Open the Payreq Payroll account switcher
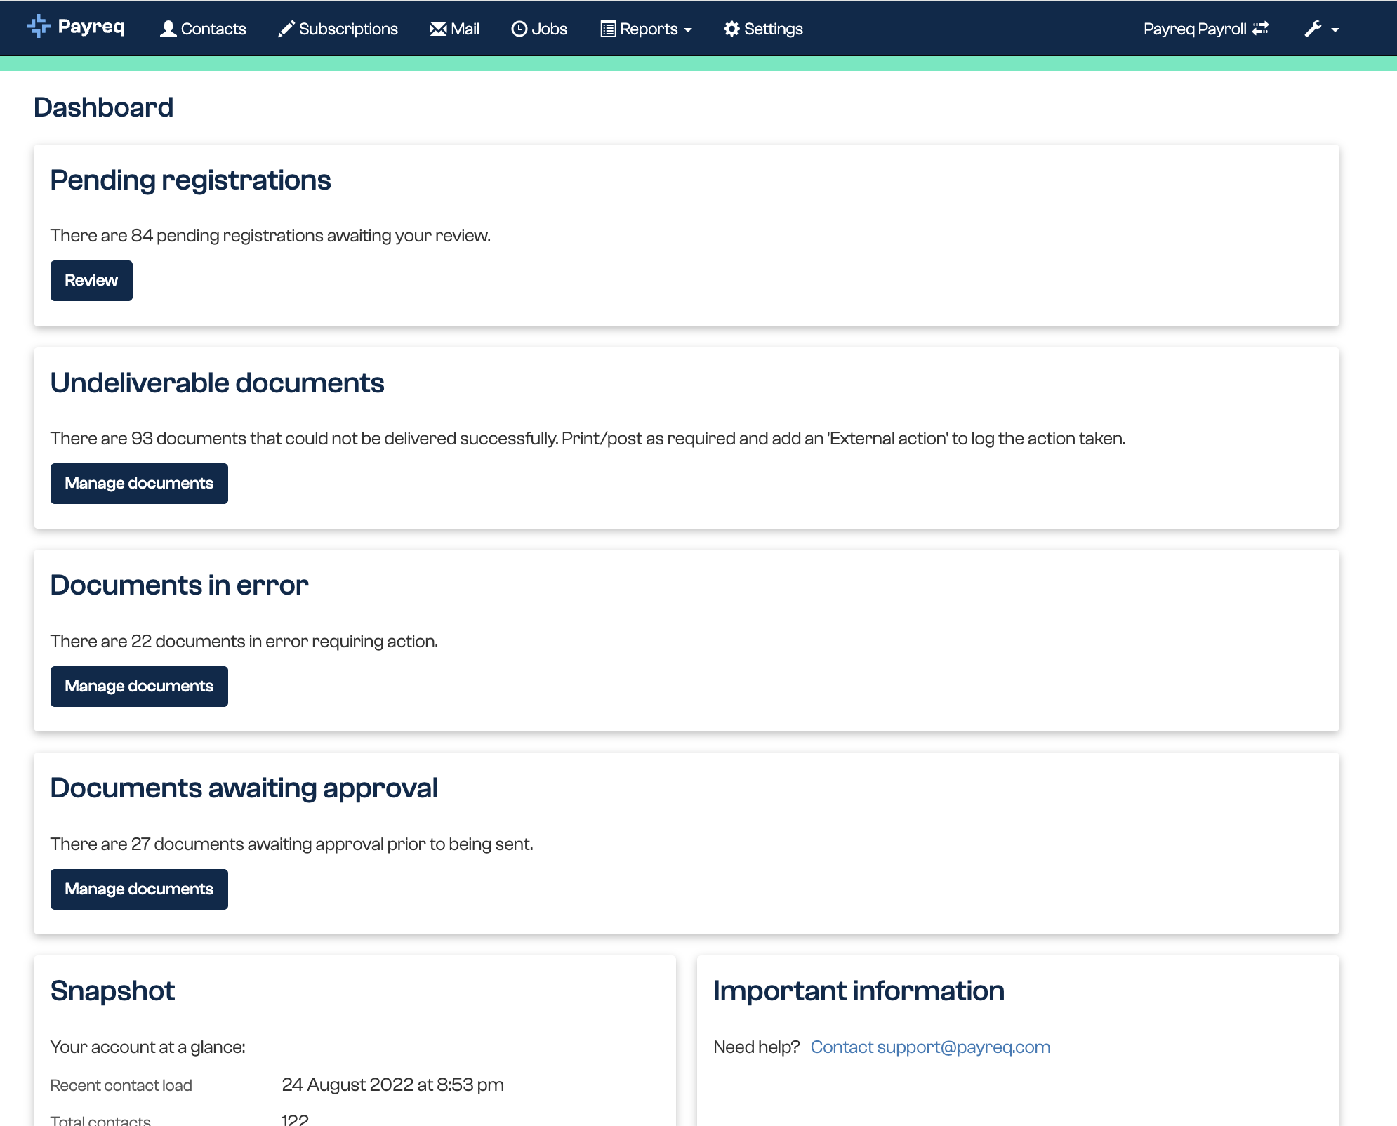 point(1195,29)
